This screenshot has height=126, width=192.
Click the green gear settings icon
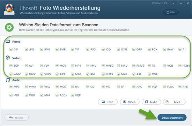pos(9,27)
